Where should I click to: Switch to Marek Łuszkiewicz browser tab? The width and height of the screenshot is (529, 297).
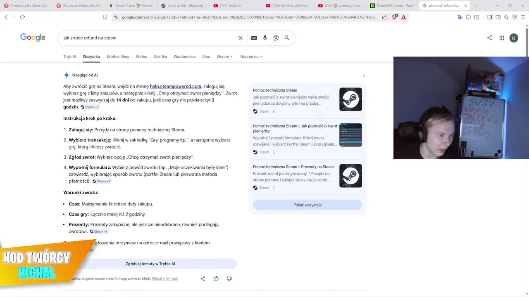pyautogui.click(x=289, y=6)
